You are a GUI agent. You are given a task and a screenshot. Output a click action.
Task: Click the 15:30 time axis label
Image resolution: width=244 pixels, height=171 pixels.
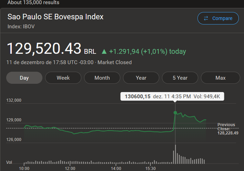pos(151,169)
